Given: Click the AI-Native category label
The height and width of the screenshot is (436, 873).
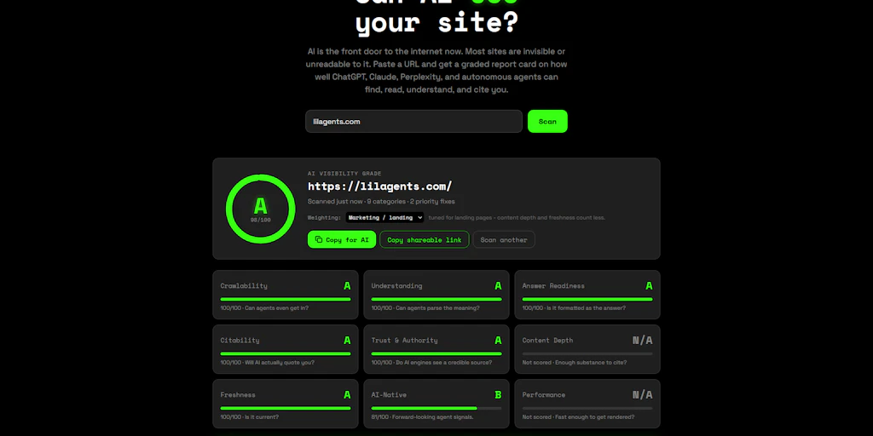Looking at the screenshot, I should click(389, 395).
